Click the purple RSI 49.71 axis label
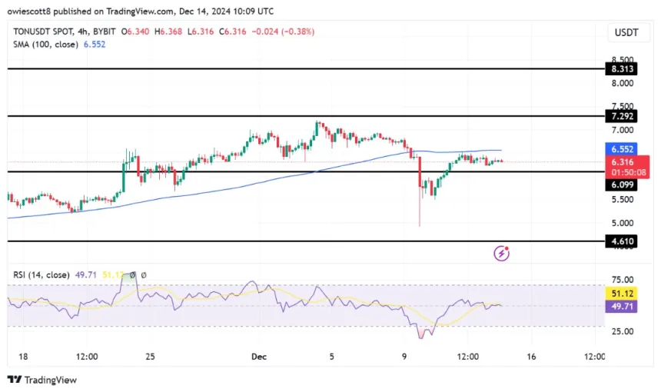661x392 pixels. [621, 306]
